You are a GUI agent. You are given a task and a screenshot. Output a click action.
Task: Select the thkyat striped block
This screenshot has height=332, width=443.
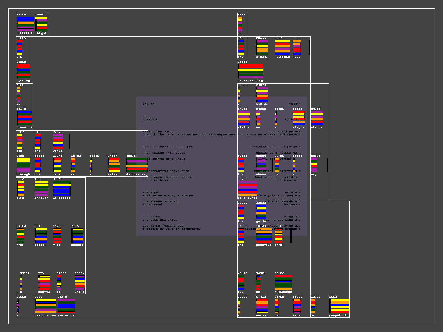click(41, 24)
